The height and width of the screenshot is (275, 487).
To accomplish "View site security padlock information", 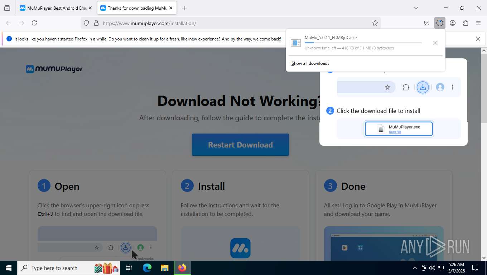I will point(96,23).
